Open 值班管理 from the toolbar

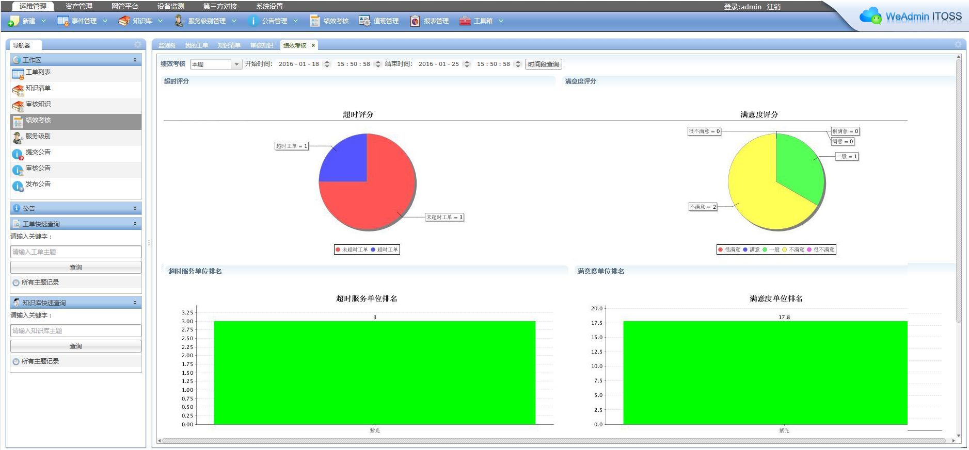(364, 21)
